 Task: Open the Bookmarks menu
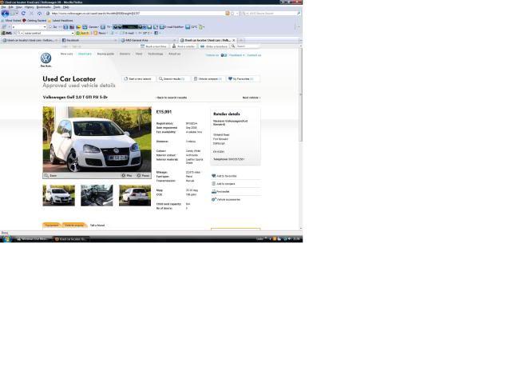tap(44, 7)
